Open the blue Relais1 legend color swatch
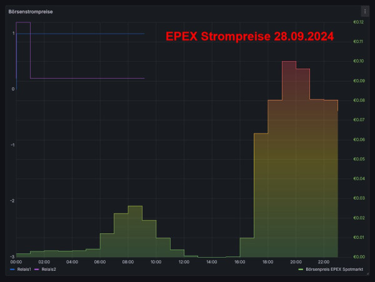The width and height of the screenshot is (375, 282). click(x=13, y=269)
